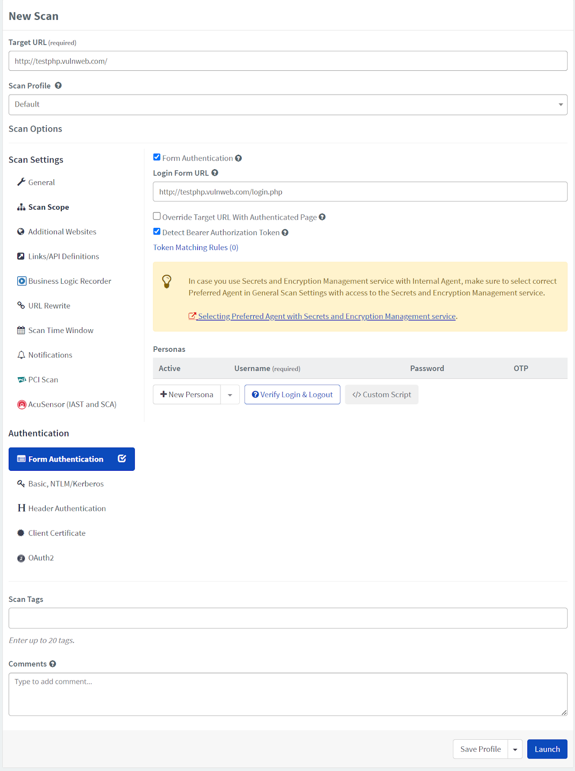This screenshot has height=771, width=575.
Task: Click the Login Form URL input field
Action: tap(360, 192)
